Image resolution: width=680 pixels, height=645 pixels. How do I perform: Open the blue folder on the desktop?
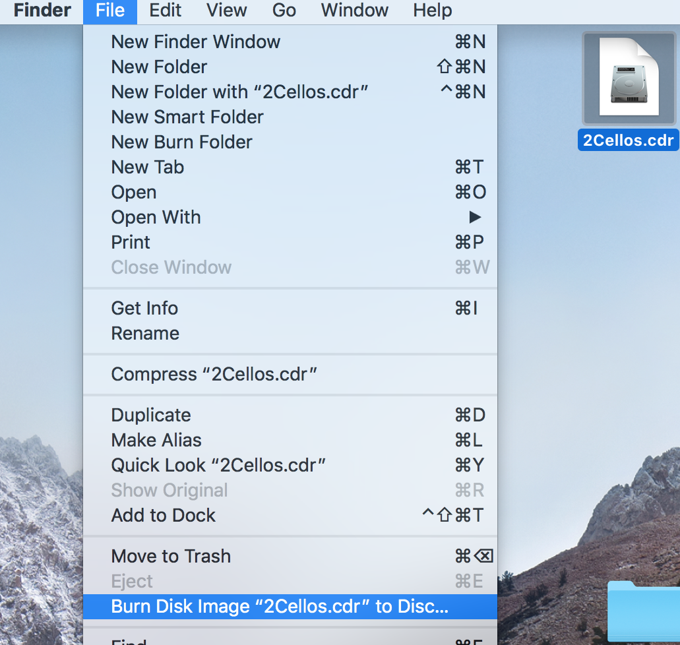coord(644,611)
